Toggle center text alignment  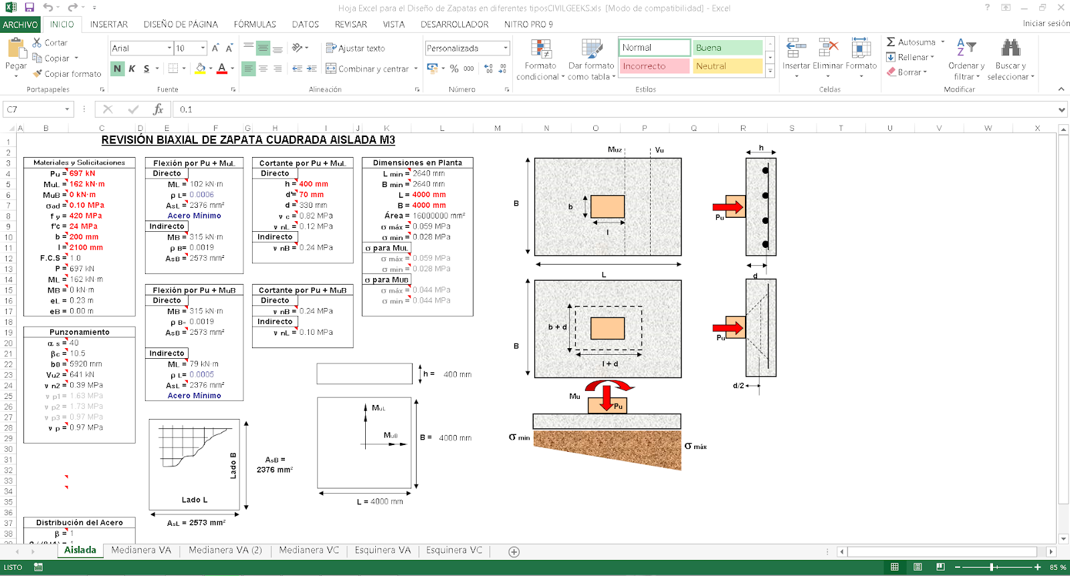(x=263, y=68)
